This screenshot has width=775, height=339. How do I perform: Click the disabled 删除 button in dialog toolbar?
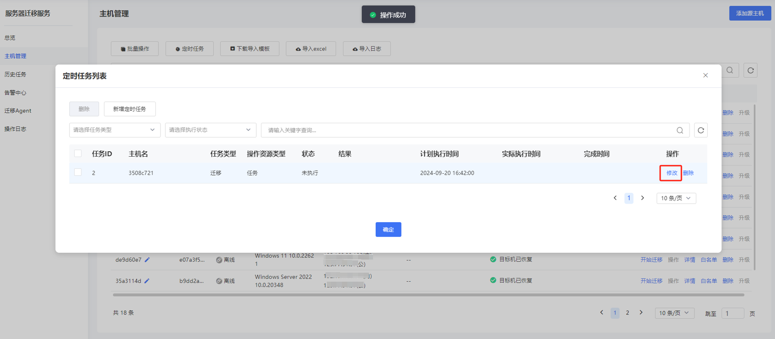(x=84, y=109)
